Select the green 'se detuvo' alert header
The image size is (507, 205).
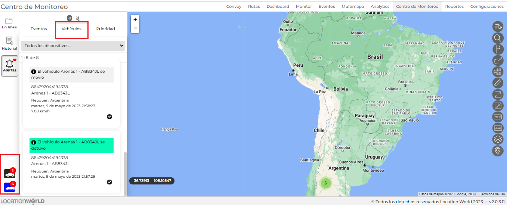71,145
